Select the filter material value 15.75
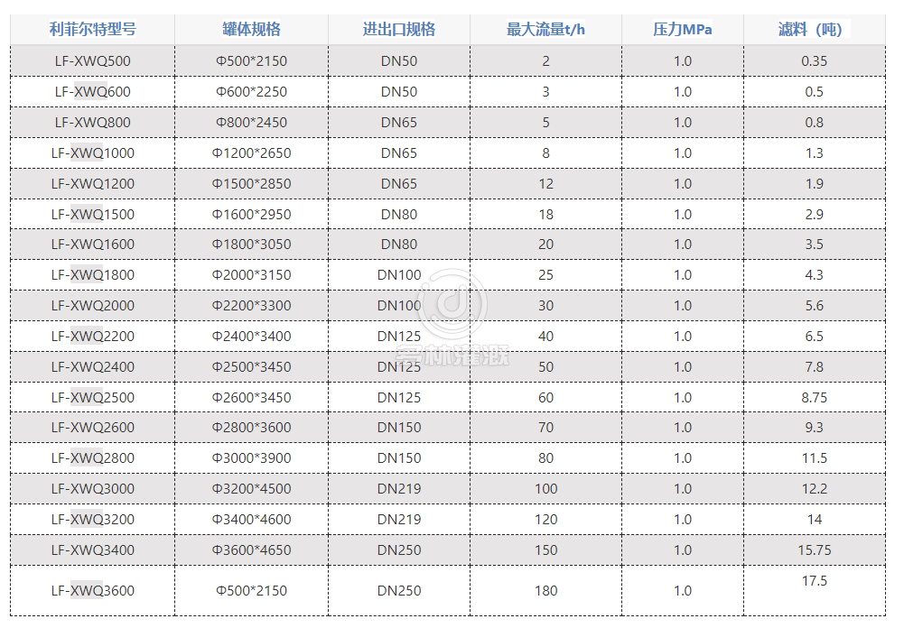The width and height of the screenshot is (904, 628). click(814, 549)
